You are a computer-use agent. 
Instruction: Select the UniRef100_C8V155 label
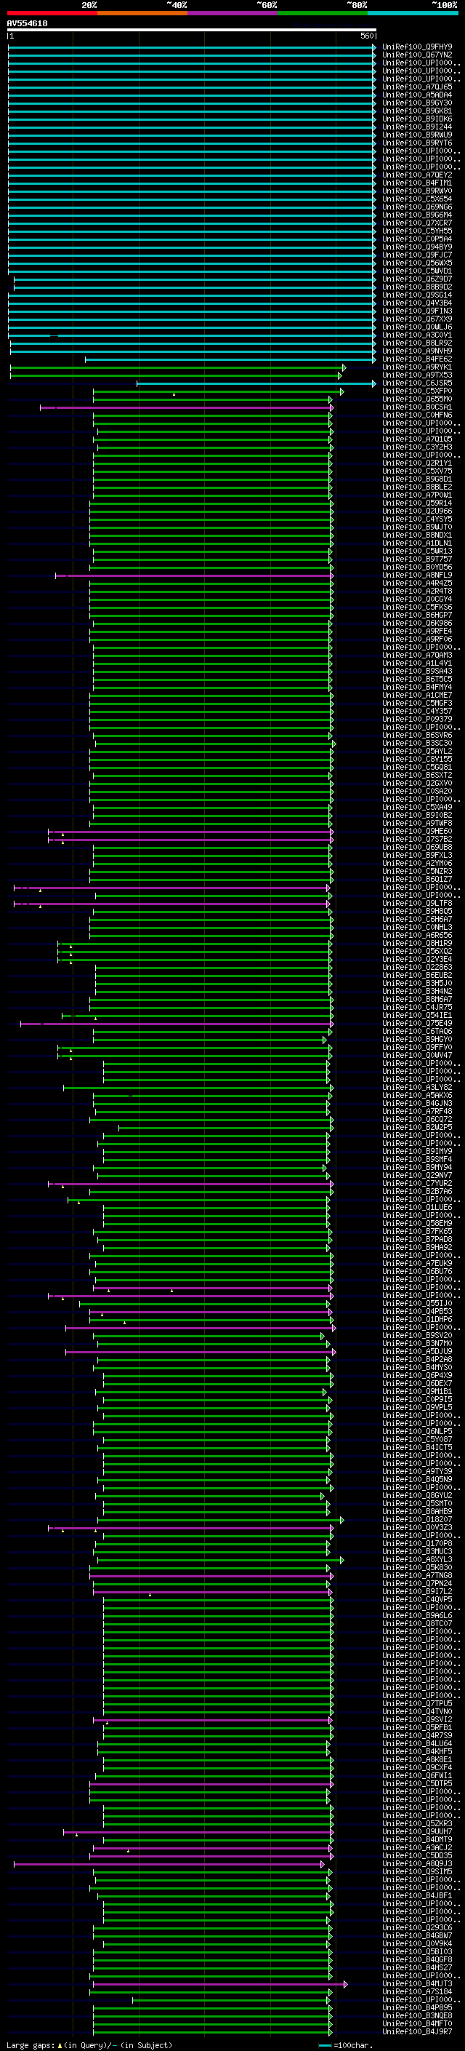[416, 760]
